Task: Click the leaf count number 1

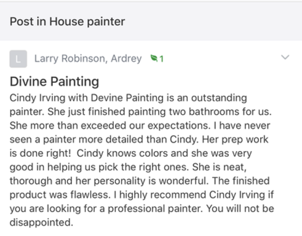Action: [162, 59]
